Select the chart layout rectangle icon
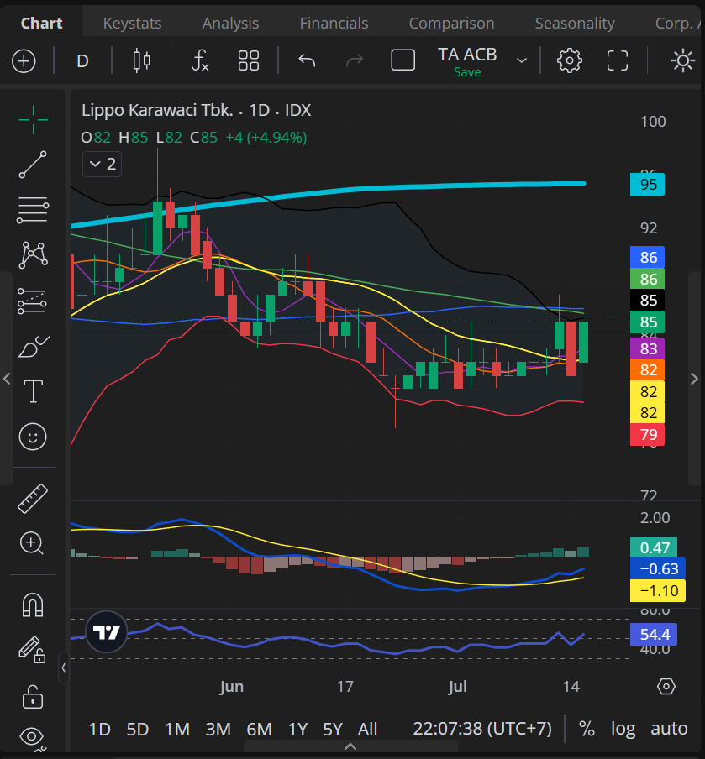The image size is (705, 759). point(403,61)
